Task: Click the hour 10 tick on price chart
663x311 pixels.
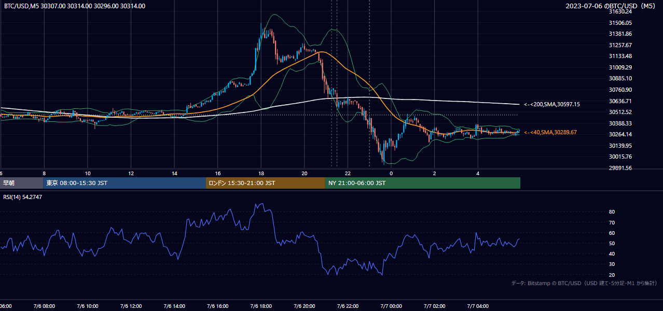Action: click(88, 173)
